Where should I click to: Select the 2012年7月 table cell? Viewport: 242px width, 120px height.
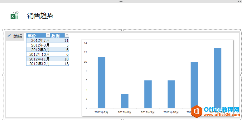click(38, 40)
